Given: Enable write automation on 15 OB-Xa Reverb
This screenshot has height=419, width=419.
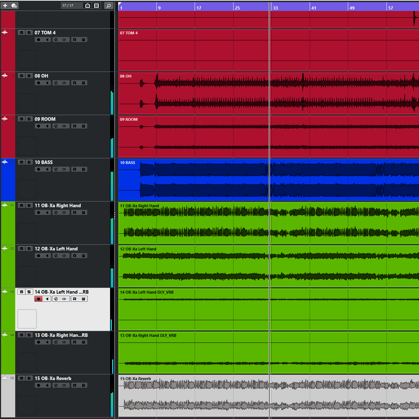Looking at the screenshot, I should click(84, 385).
